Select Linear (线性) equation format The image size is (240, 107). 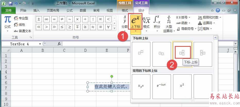coord(19,25)
